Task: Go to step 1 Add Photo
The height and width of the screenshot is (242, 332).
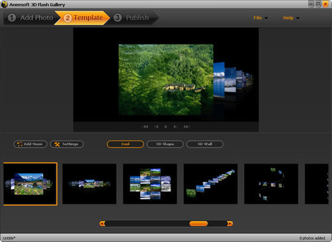Action: [31, 18]
